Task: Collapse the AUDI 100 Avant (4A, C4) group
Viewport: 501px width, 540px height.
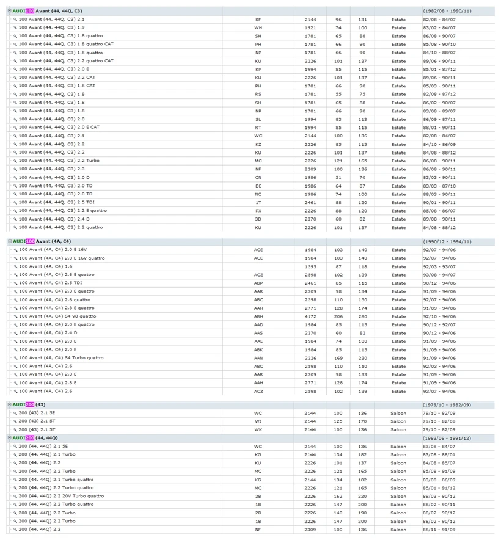Action: [x=10, y=241]
